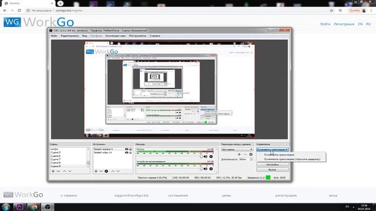The image size is (376, 211).
Task: Add a scene transition with the plus icon
Action: (x=239, y=155)
